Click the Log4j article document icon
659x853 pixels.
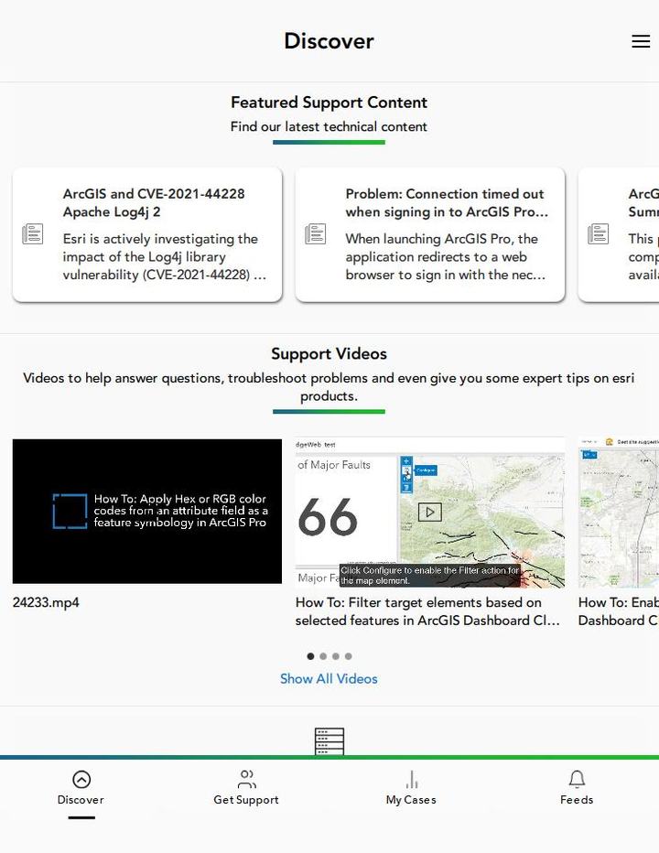[x=33, y=234]
